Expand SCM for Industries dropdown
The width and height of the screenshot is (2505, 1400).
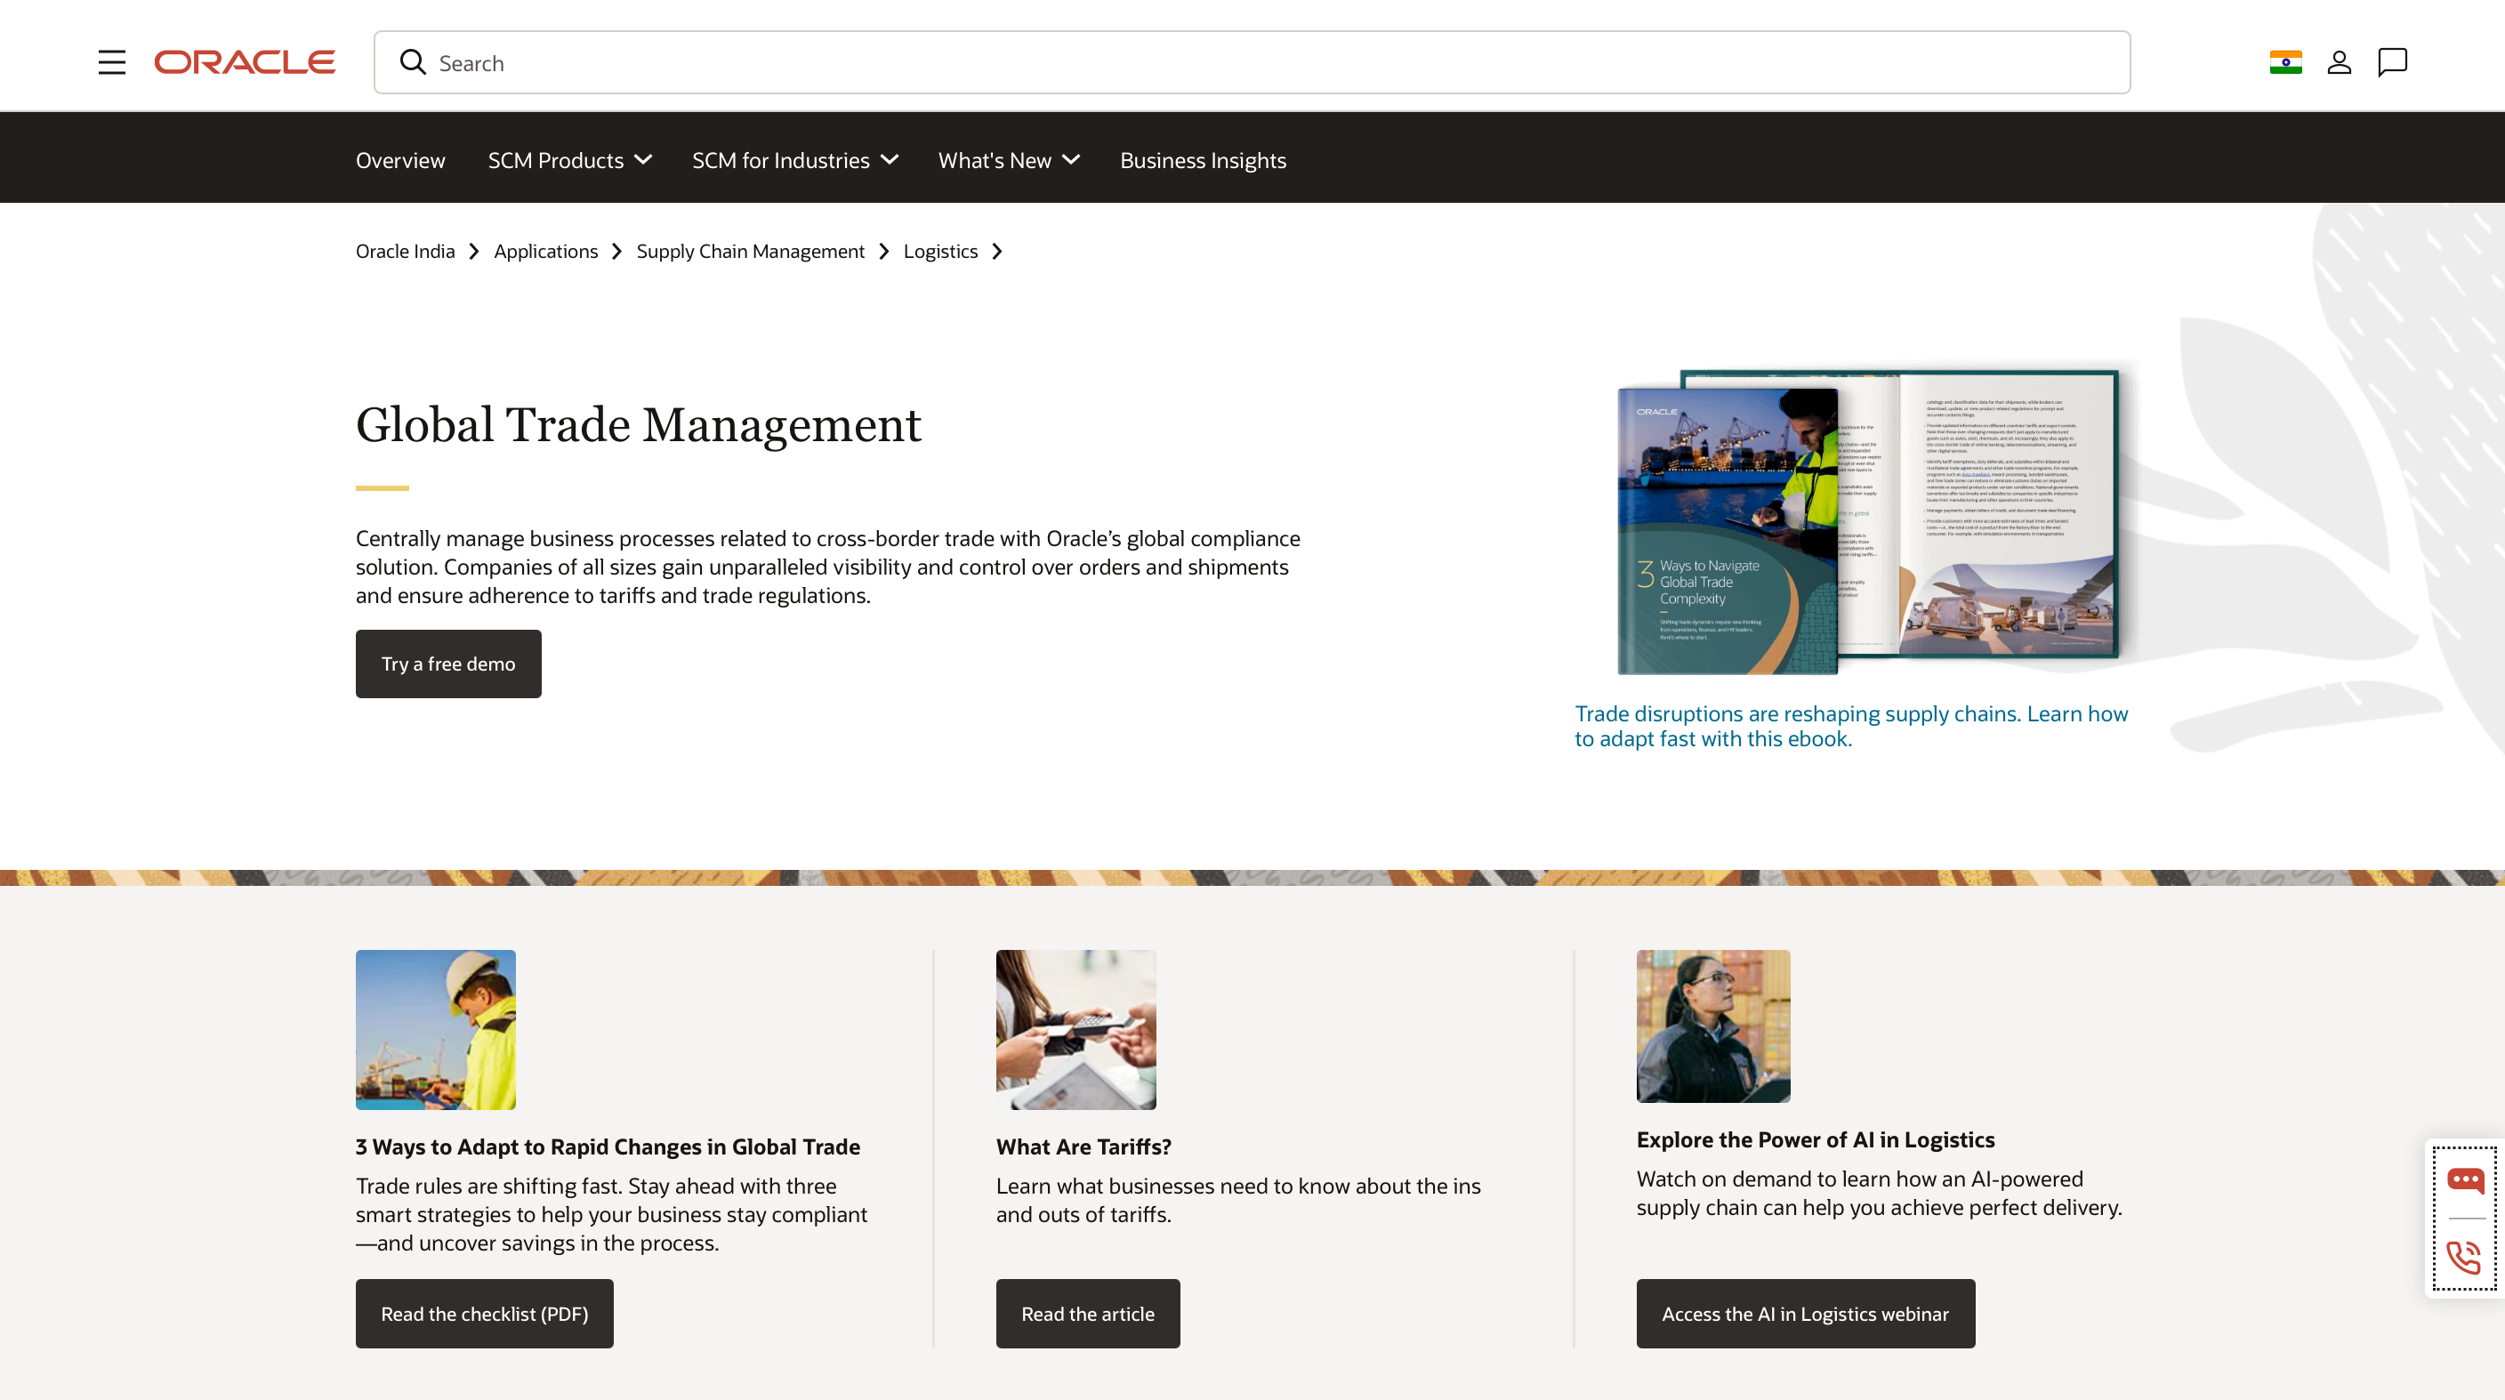[x=794, y=160]
